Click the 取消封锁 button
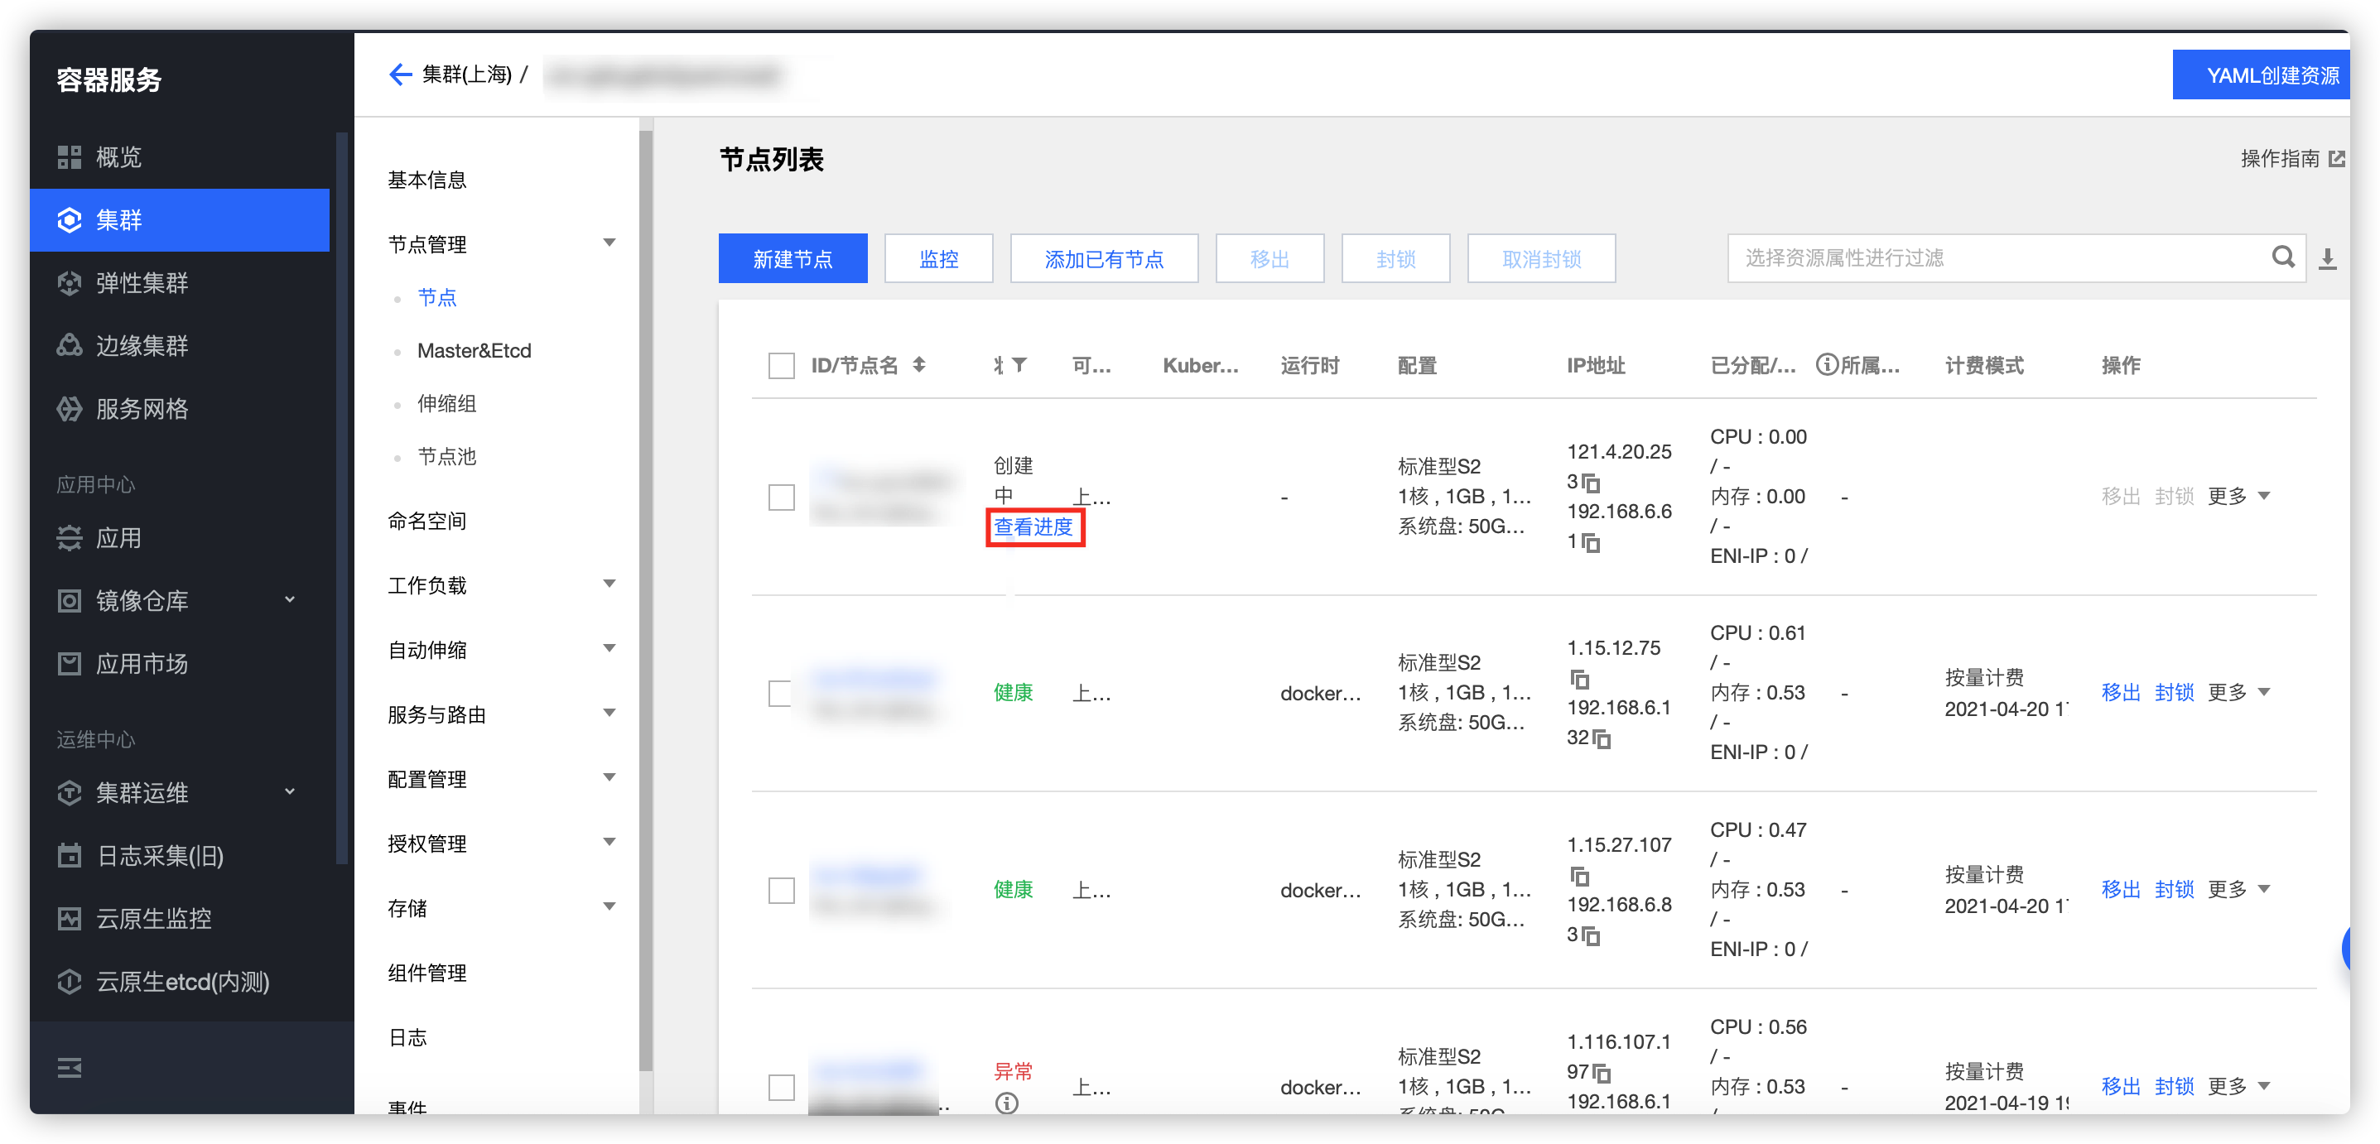The image size is (2380, 1144). pos(1541,258)
